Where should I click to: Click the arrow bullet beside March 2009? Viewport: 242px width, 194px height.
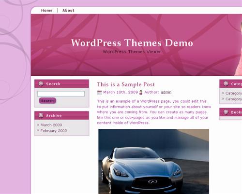38,125
